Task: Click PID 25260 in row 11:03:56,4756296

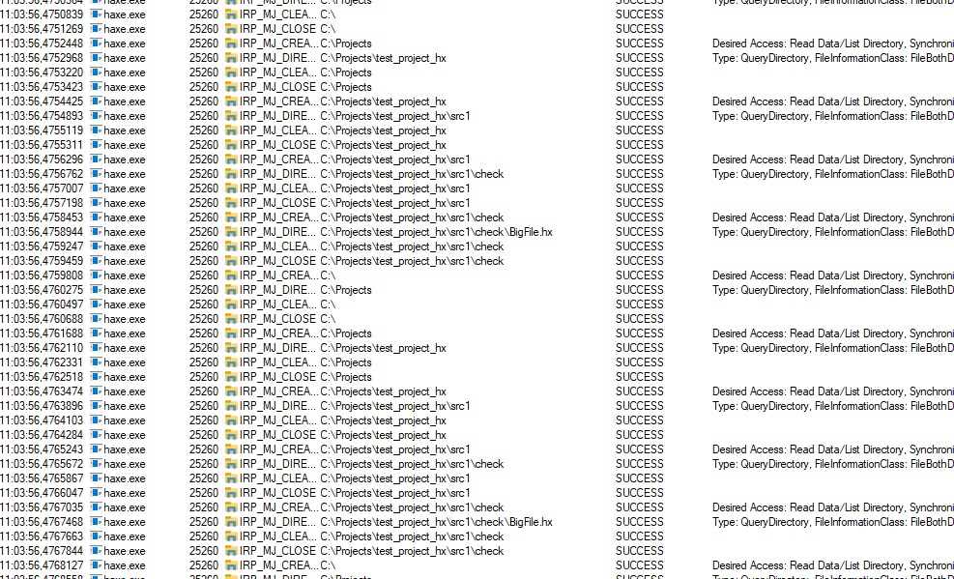Action: coord(204,159)
